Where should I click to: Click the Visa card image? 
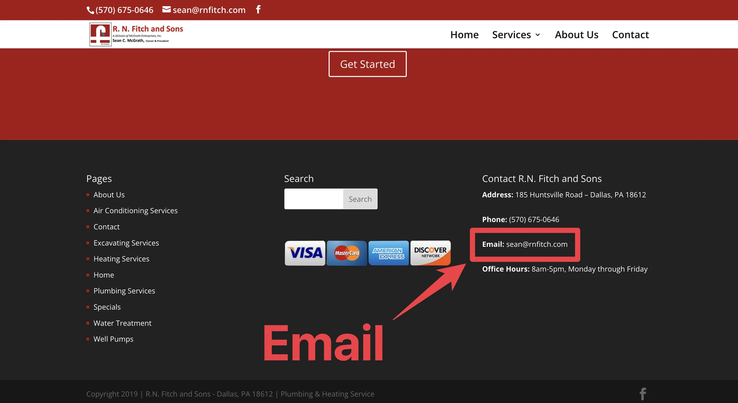tap(305, 253)
